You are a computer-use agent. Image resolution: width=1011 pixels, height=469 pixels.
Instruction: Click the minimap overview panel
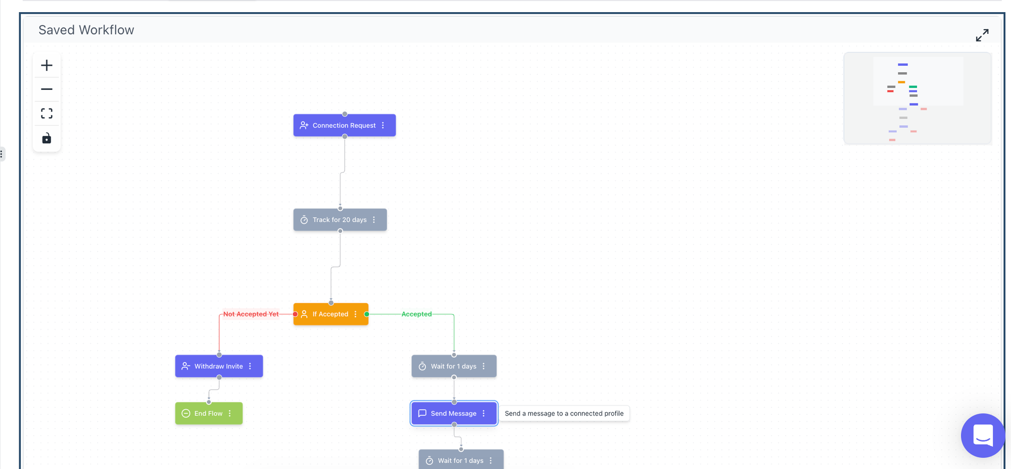917,98
